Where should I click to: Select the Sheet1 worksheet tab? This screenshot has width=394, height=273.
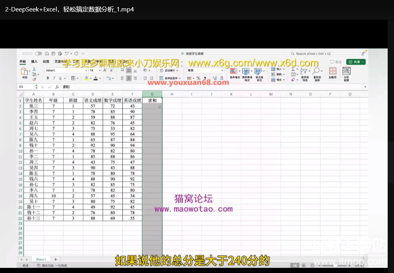pyautogui.click(x=41, y=260)
